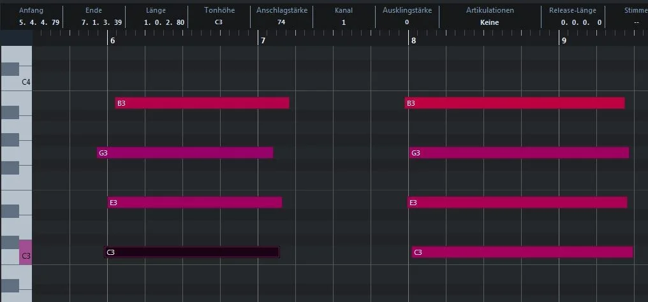Click the Tonhöhe label
Viewport: 648px width, 302px height.
point(219,11)
